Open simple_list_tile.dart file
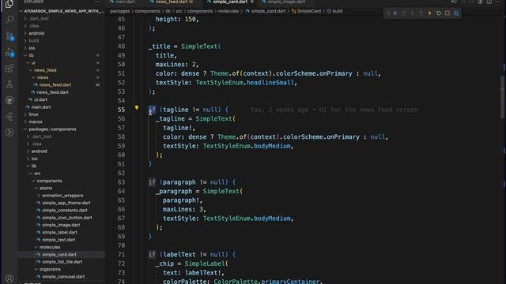The width and height of the screenshot is (506, 284). tap(62, 262)
